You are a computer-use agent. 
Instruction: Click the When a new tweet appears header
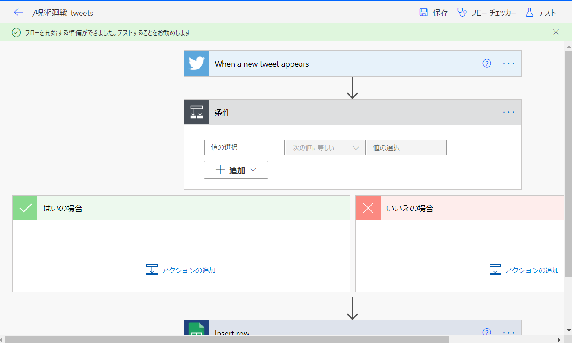pos(352,64)
